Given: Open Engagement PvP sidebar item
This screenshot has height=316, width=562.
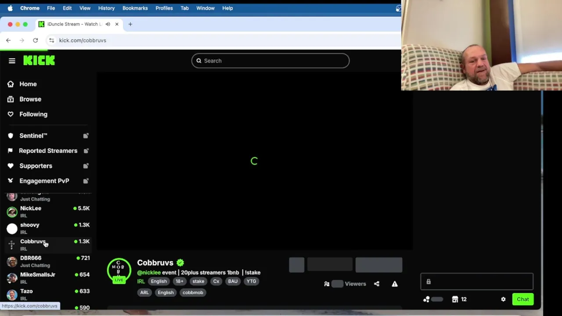Looking at the screenshot, I should coord(44,181).
